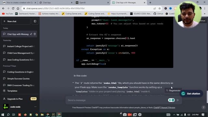Open Windows taskbar search
This screenshot has width=208, height=117.
pos(8,115)
